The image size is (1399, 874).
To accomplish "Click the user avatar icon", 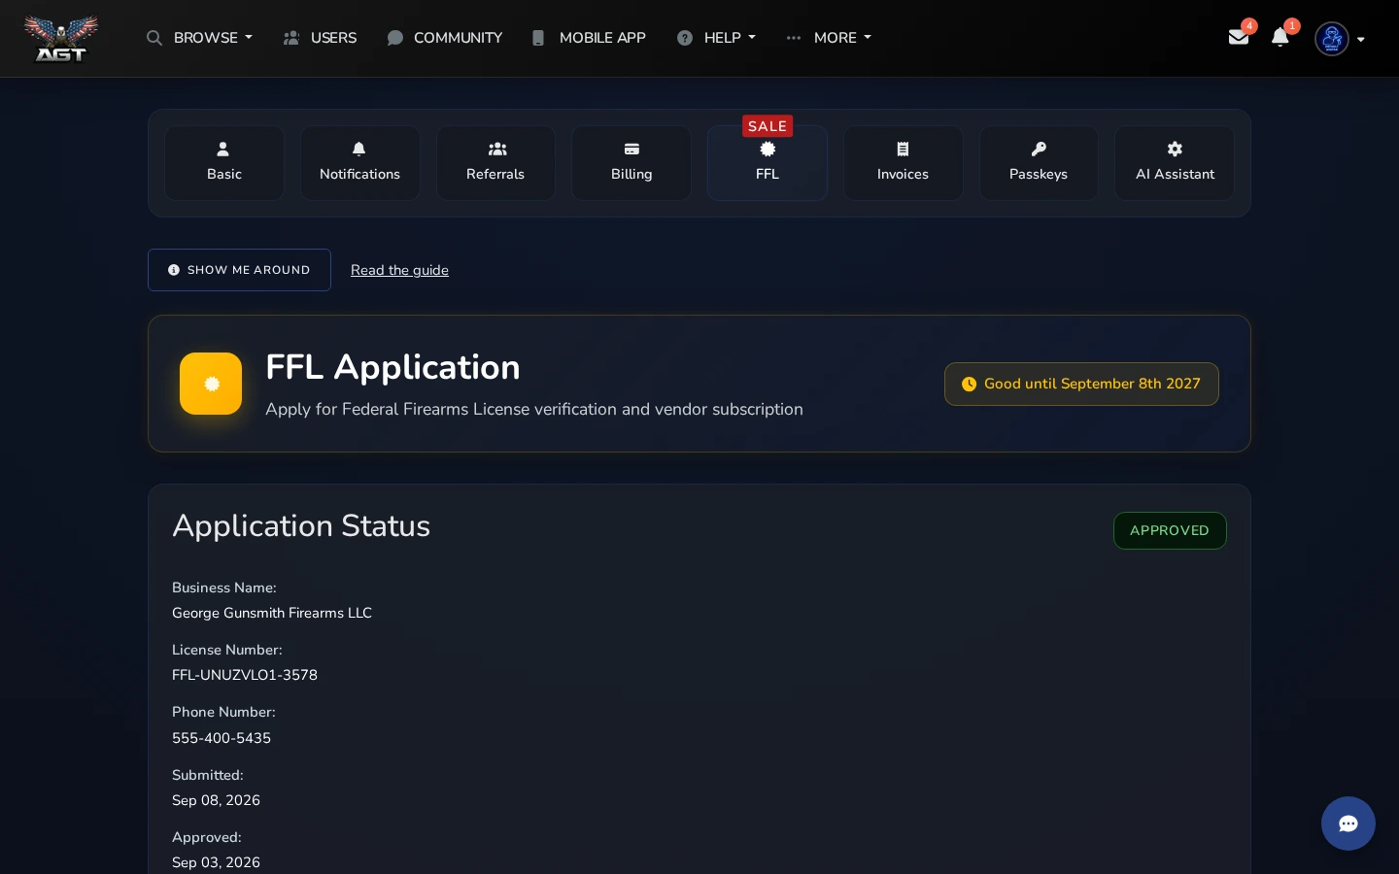I will (1332, 39).
